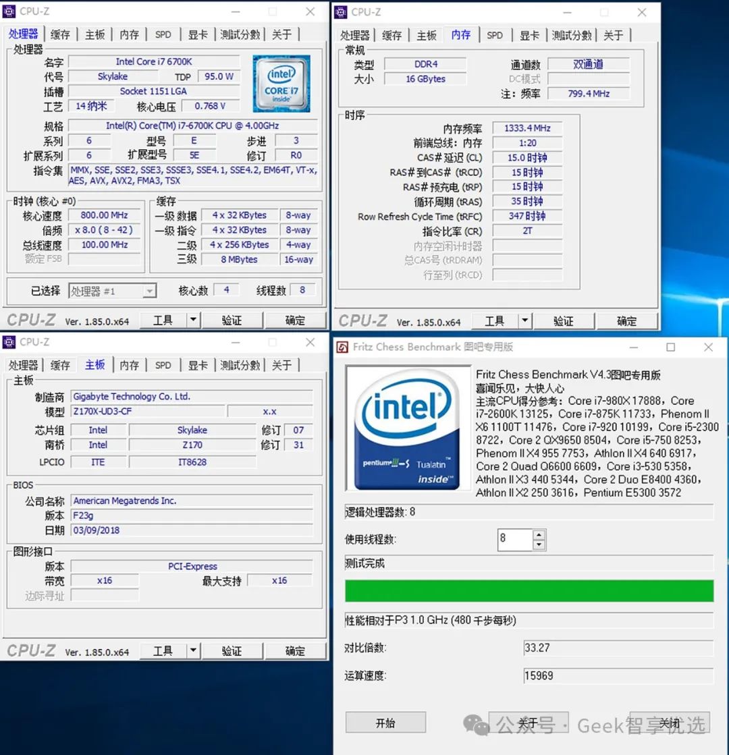
Task: Decrease thread count with down stepper arrow
Action: 539,545
